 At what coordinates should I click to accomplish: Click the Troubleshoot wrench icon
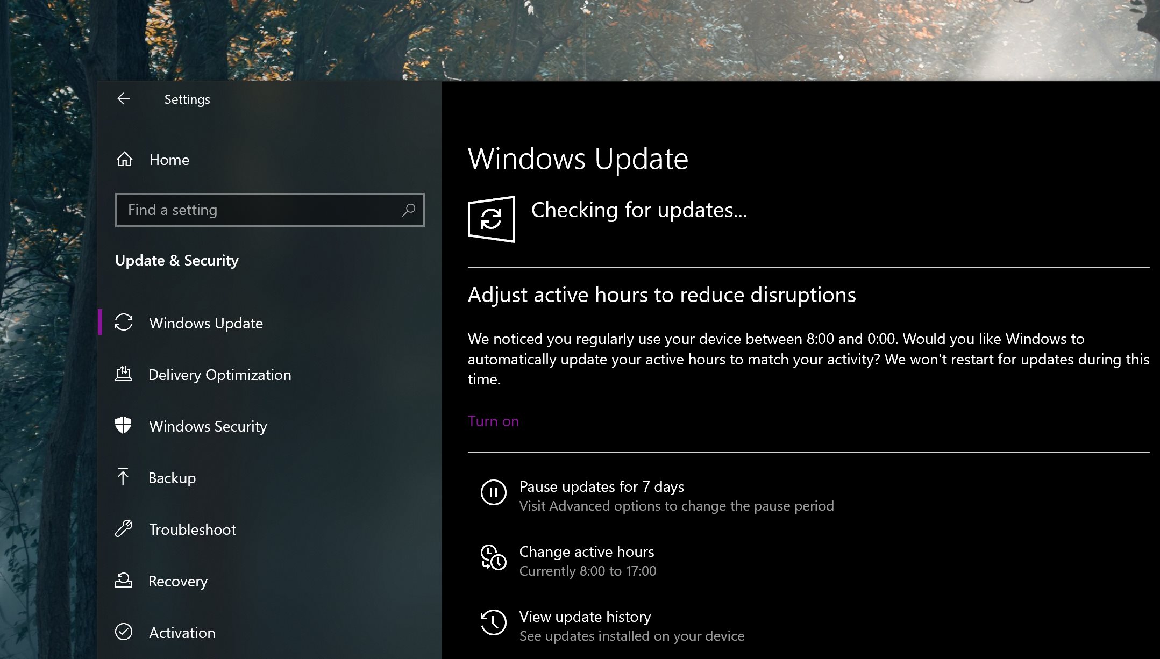pos(124,528)
